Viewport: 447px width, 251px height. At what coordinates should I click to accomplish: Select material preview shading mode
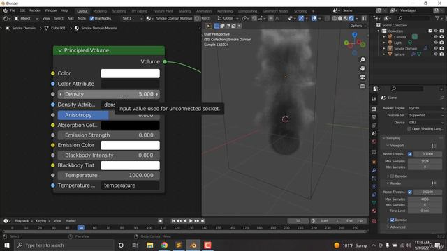pos(346,18)
